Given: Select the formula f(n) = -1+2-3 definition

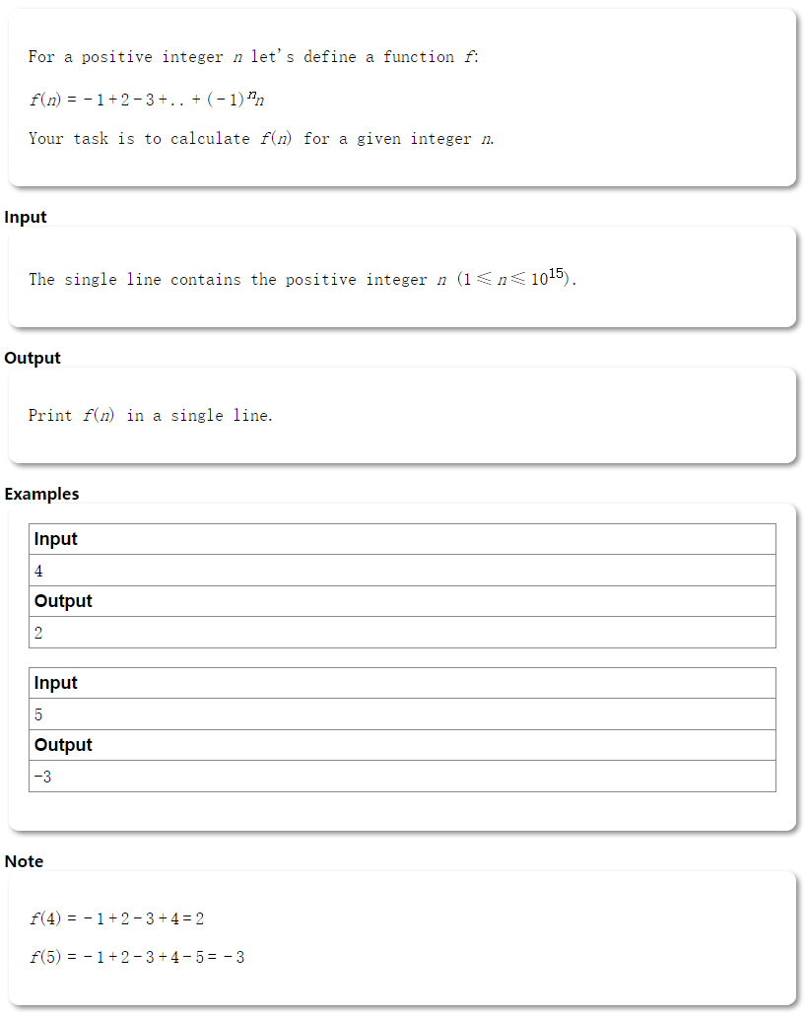Looking at the screenshot, I should pyautogui.click(x=147, y=99).
